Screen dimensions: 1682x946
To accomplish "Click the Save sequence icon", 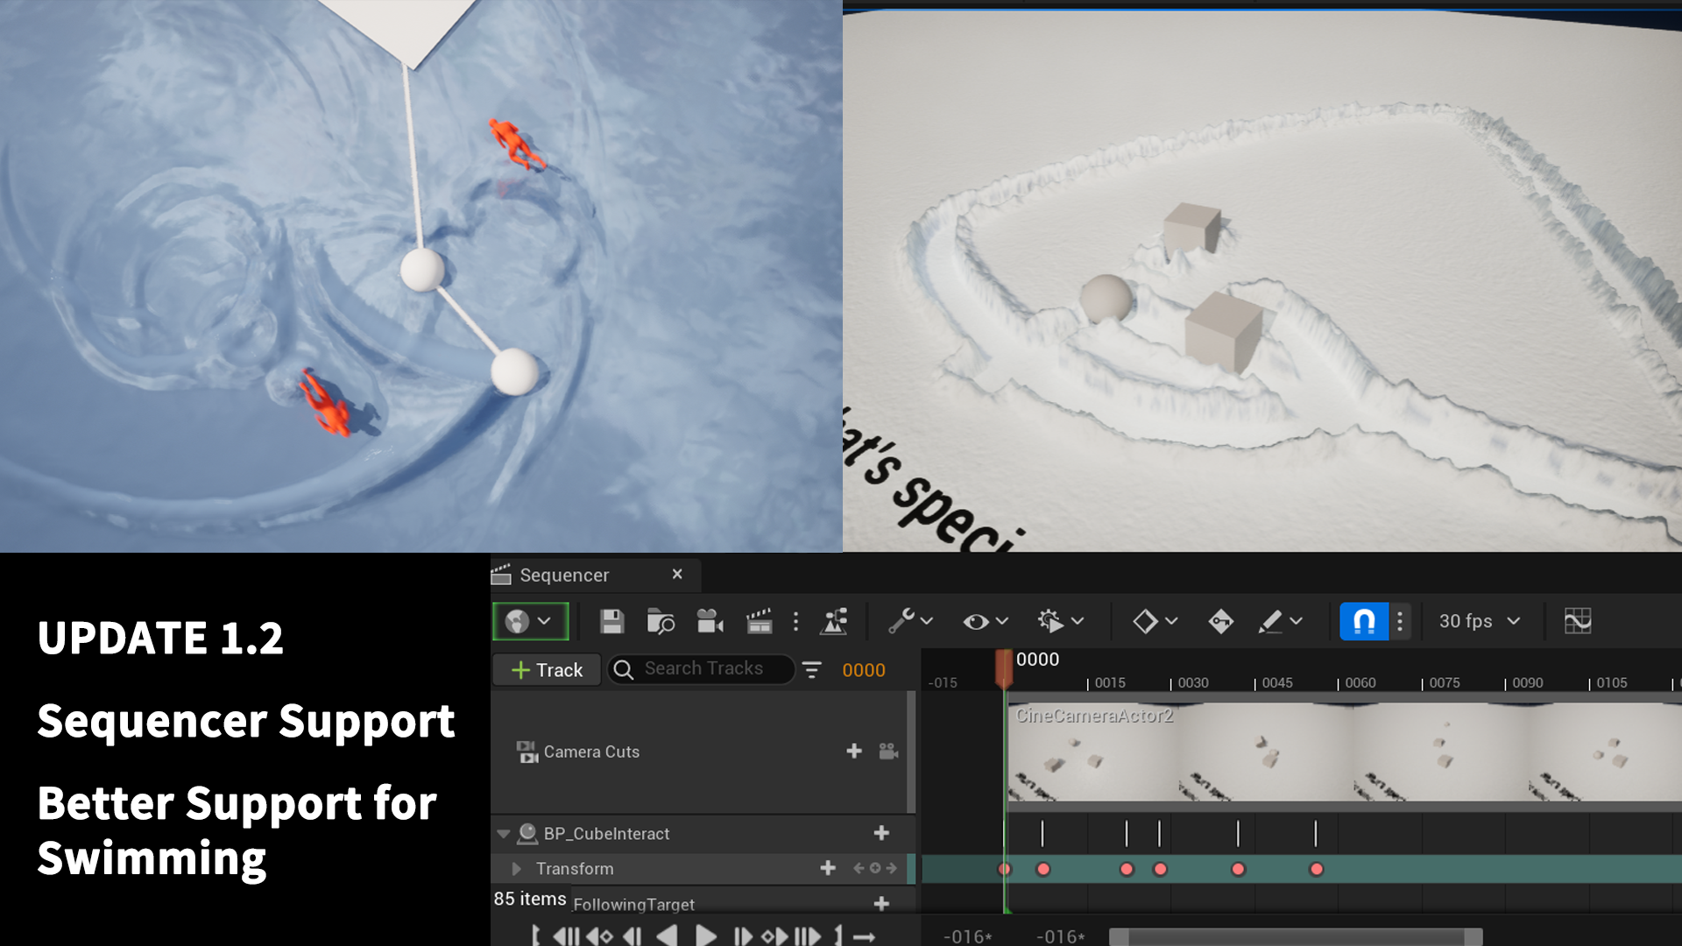I will pyautogui.click(x=611, y=622).
